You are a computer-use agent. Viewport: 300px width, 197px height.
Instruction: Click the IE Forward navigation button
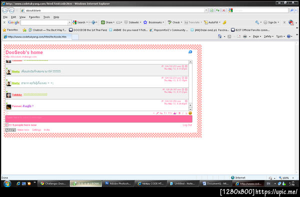coord(11,10)
